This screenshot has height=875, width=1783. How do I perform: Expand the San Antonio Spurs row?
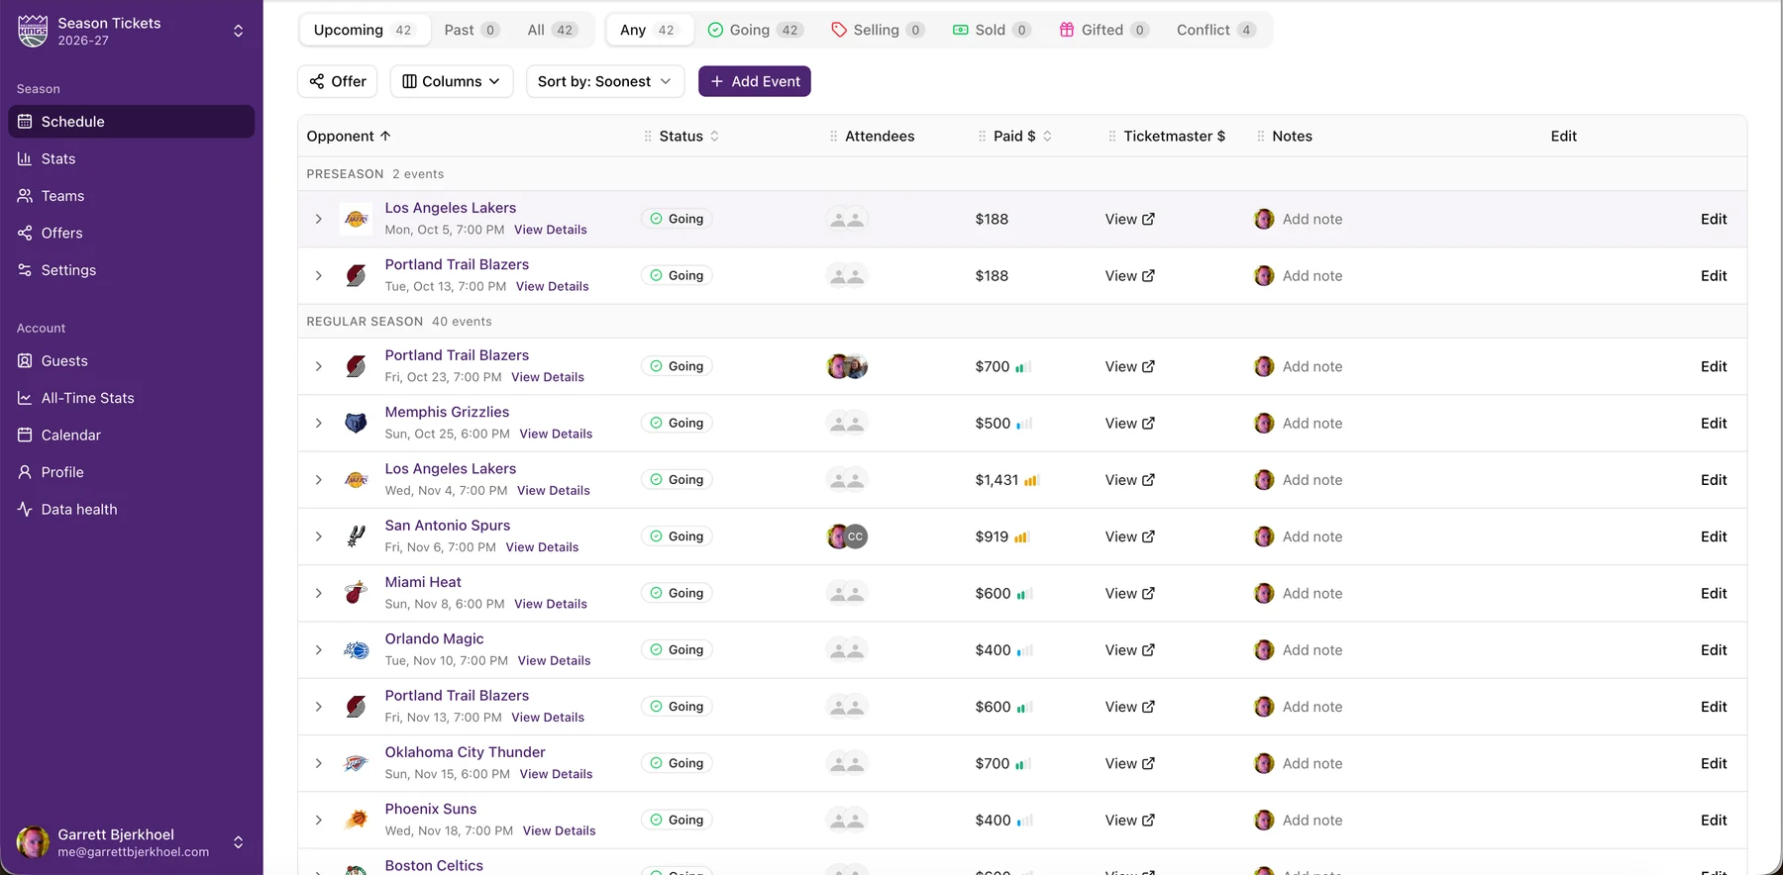click(318, 536)
